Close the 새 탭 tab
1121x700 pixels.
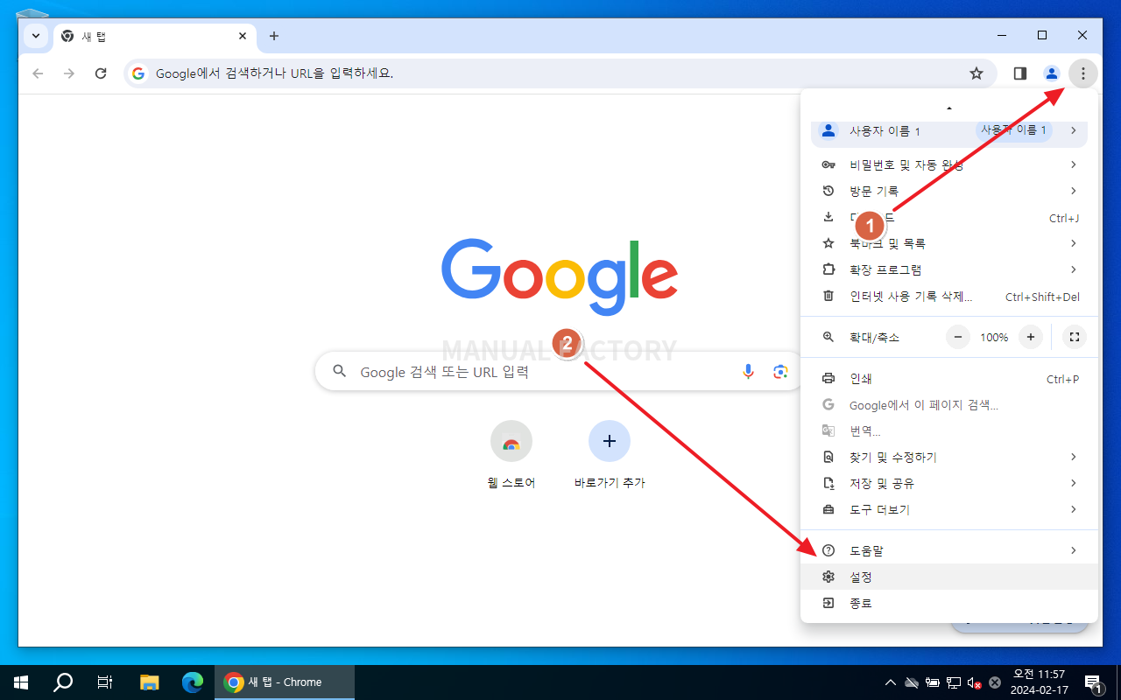tap(243, 36)
